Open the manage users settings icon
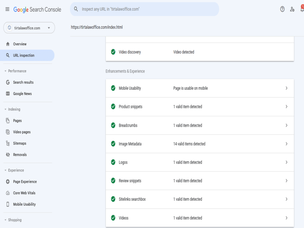 coord(292,9)
